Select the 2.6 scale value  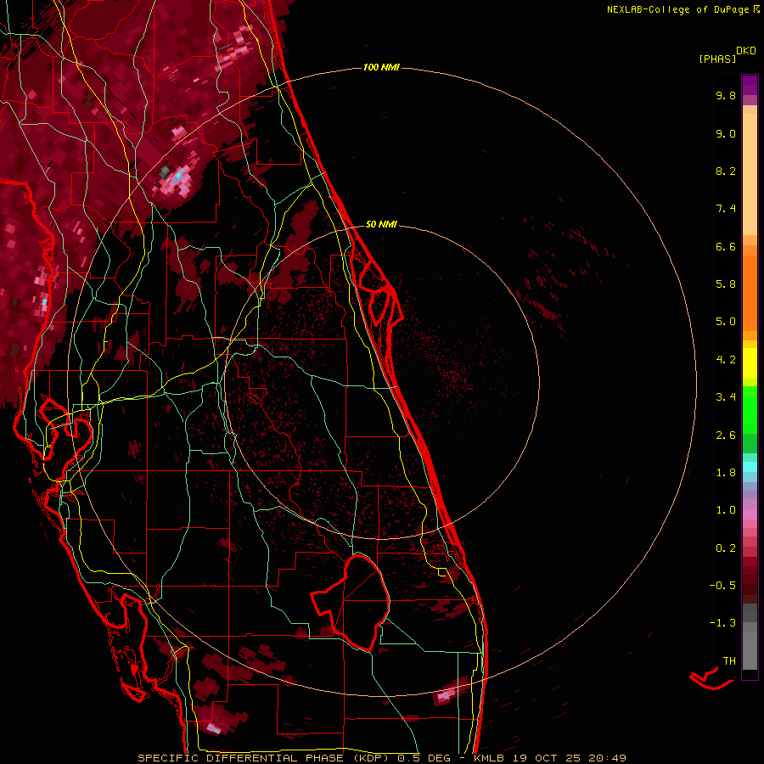[726, 435]
